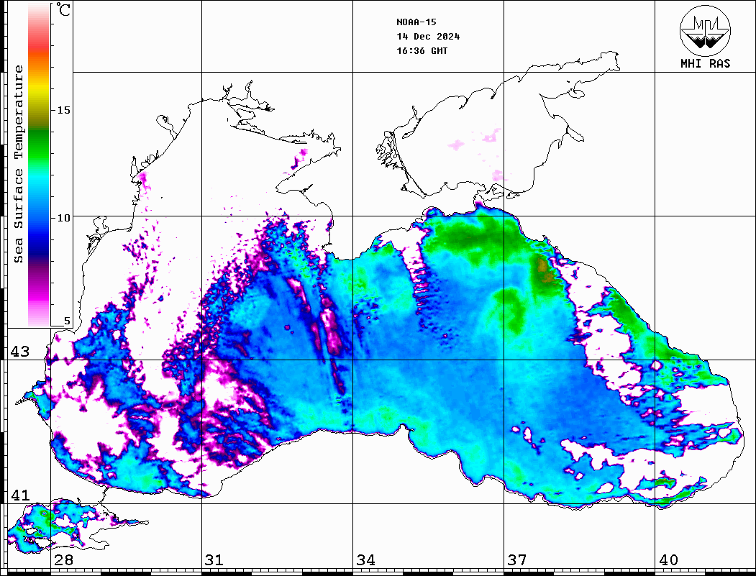Click the longitude label '31'
The width and height of the screenshot is (756, 576).
pos(214,560)
